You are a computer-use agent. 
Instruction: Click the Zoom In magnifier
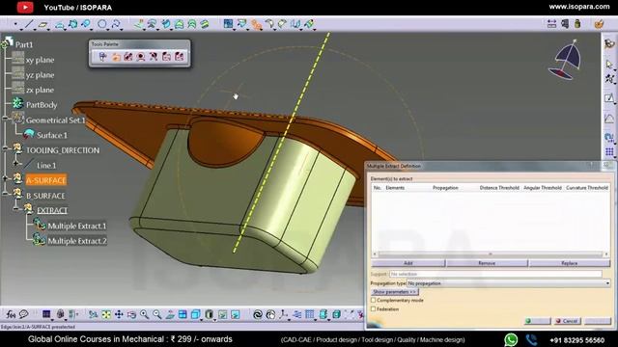click(x=144, y=314)
